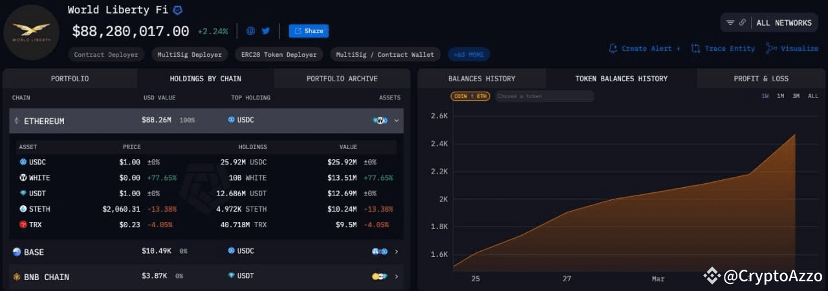This screenshot has height=291, width=828.
Task: Expand the BNB CHAIN row chevron
Action: 397,277
